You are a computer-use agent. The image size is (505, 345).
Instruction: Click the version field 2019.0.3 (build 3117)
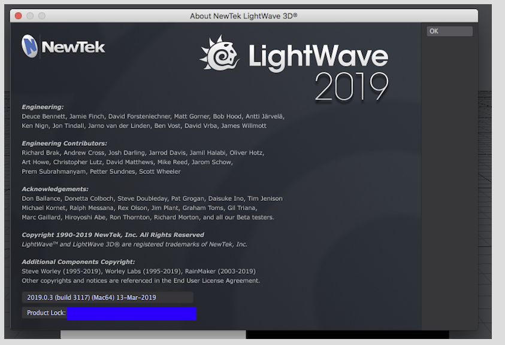click(x=108, y=297)
